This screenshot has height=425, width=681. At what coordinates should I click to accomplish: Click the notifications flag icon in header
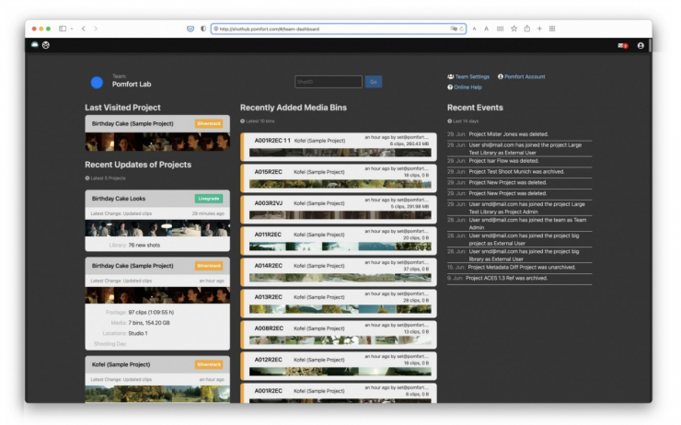point(623,45)
